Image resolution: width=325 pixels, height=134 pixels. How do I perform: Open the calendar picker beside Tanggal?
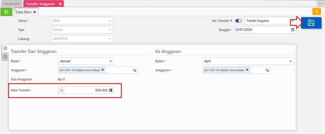tap(292, 30)
